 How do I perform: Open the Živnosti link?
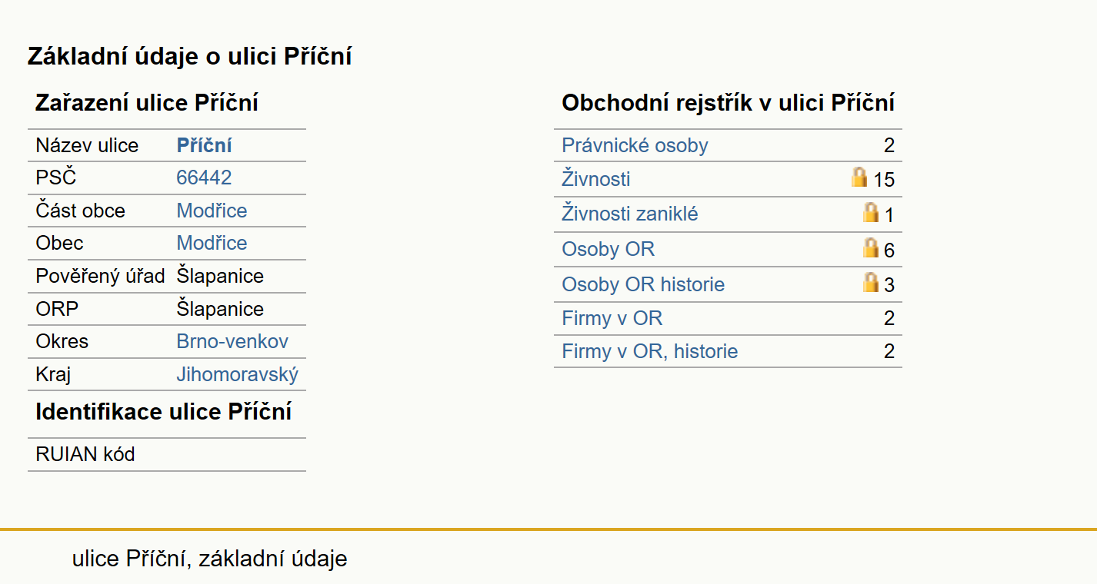pos(596,179)
